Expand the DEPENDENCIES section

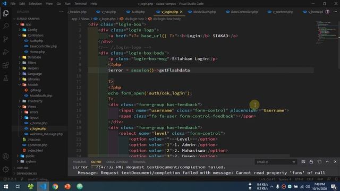(27, 173)
